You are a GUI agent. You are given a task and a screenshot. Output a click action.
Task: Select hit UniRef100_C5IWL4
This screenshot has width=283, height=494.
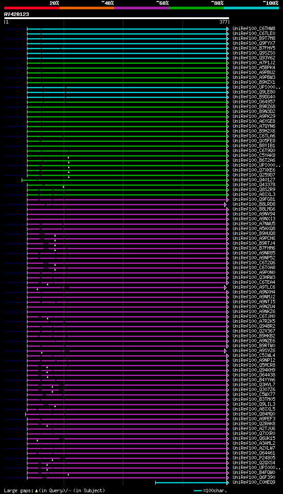[x=254, y=356]
